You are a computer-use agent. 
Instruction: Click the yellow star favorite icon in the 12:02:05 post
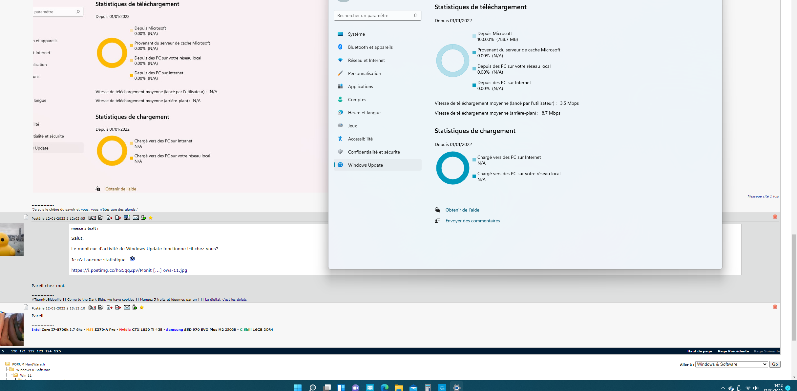click(x=151, y=218)
